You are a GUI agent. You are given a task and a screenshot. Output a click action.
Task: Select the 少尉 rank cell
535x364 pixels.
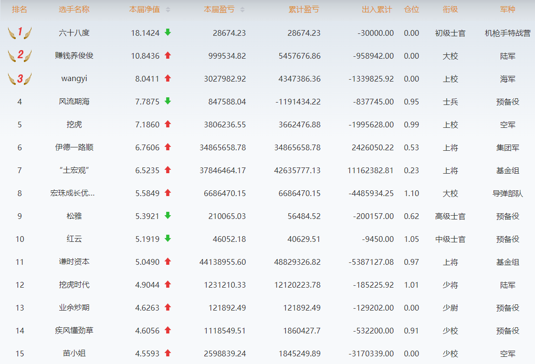[x=450, y=308]
